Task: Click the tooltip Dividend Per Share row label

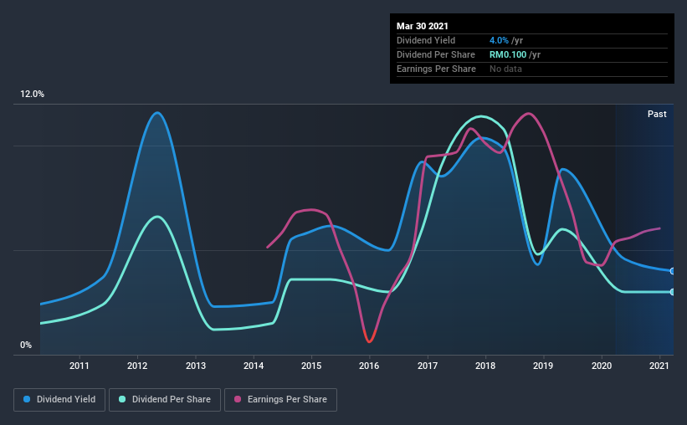Action: click(435, 54)
